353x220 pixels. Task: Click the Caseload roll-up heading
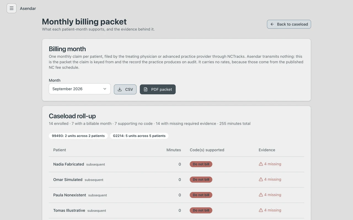72,116
